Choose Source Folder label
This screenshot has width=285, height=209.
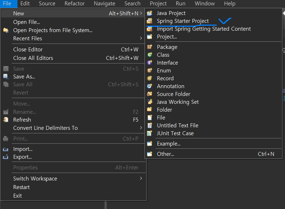click(x=173, y=94)
